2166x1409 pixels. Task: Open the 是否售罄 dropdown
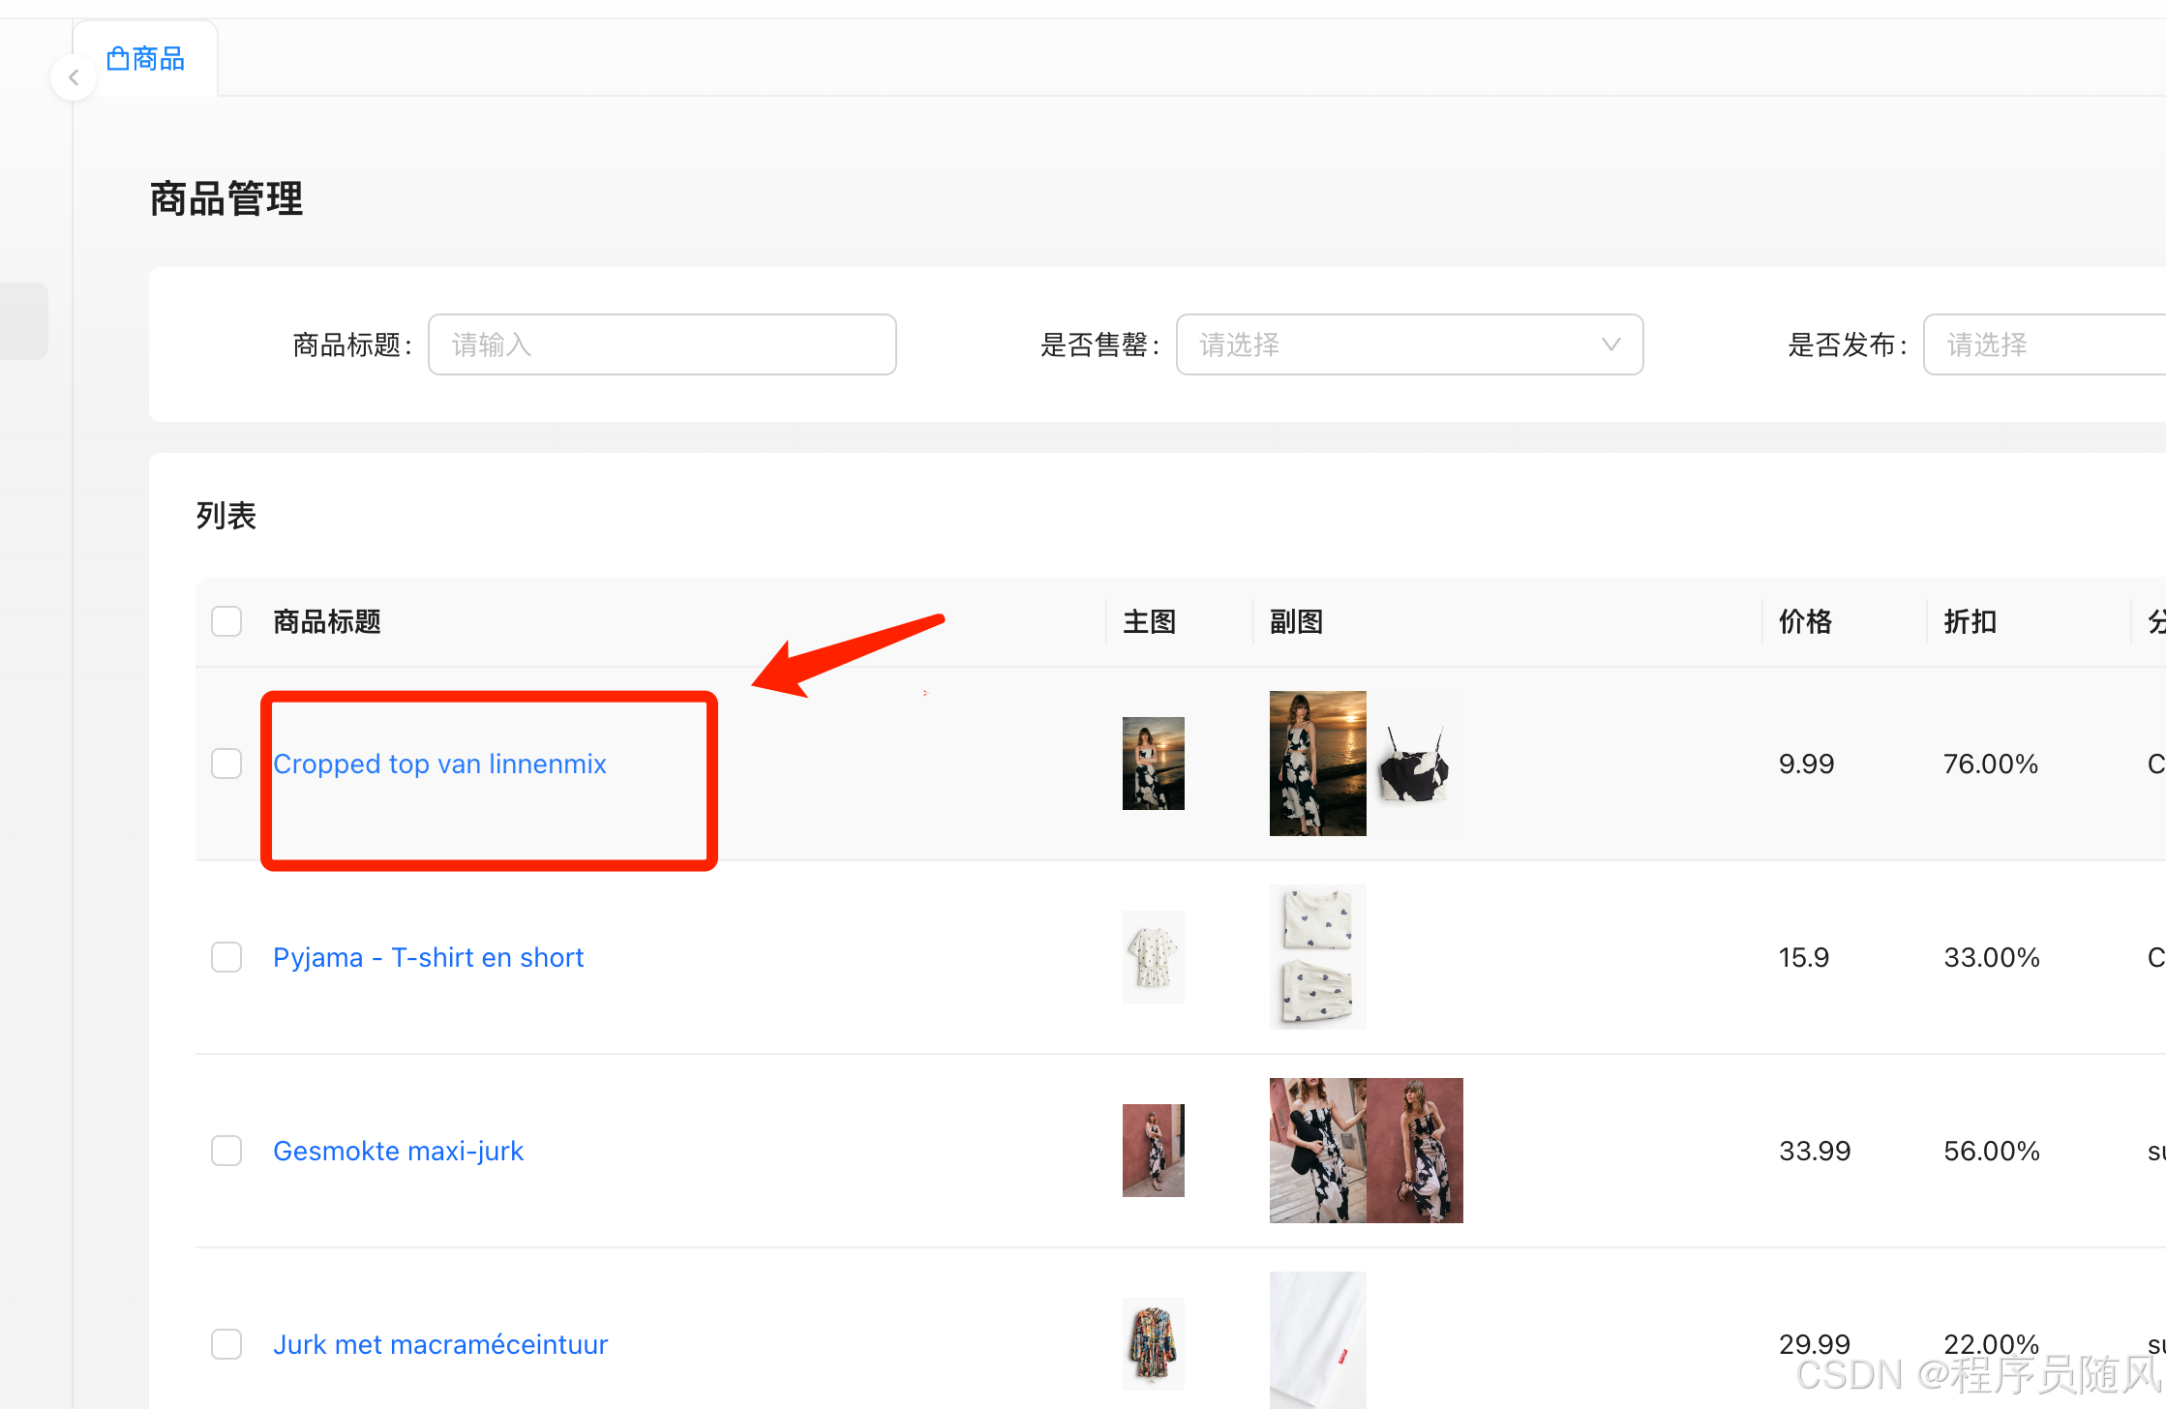click(x=1408, y=344)
